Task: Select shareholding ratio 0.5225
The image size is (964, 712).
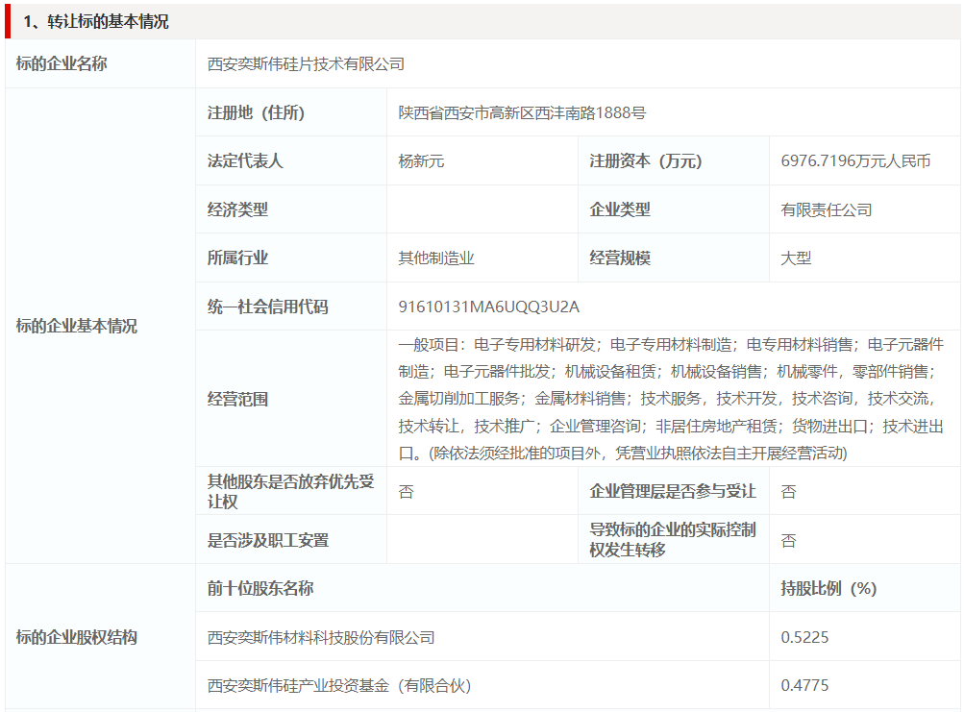Action: pyautogui.click(x=804, y=637)
